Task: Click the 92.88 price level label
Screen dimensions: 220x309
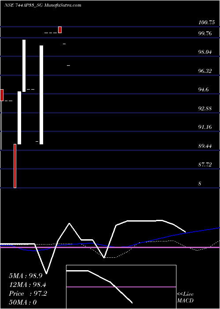Action: pyautogui.click(x=205, y=109)
